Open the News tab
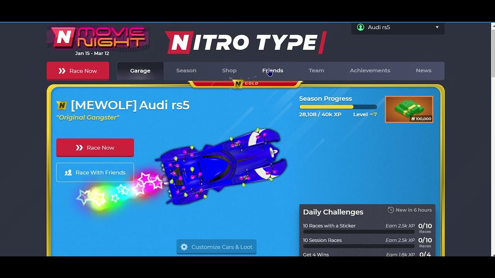The image size is (495, 278). click(x=423, y=71)
